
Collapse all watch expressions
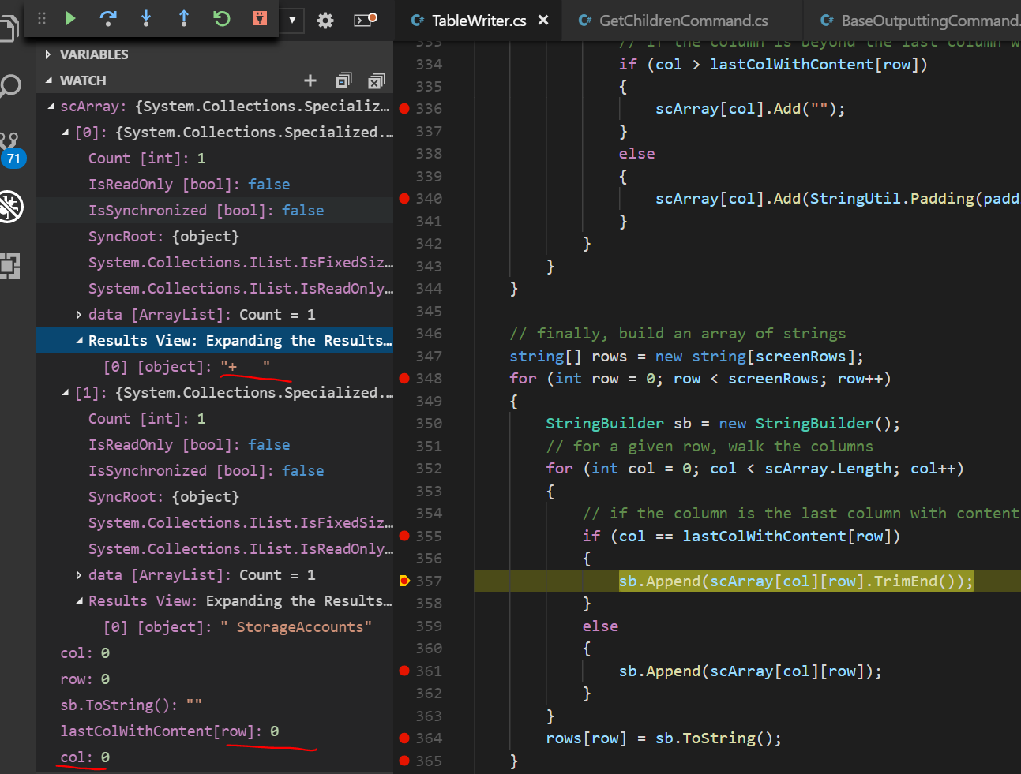[343, 80]
